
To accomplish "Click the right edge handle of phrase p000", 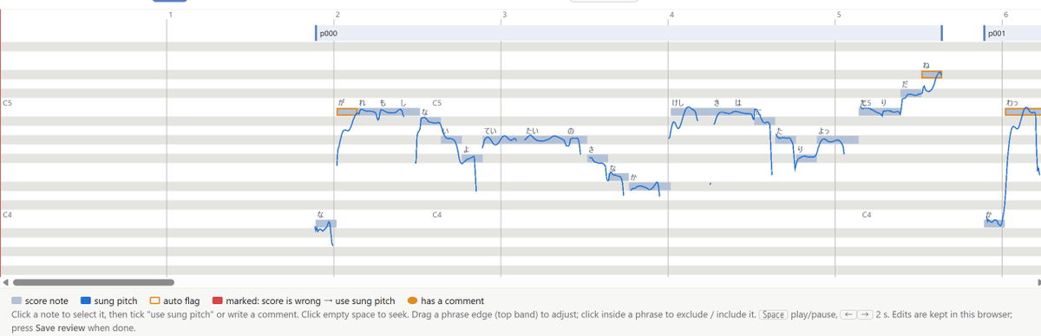I will (942, 33).
